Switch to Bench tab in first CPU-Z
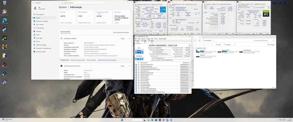Viewport: 293px width, 122px height. pyautogui.click(x=157, y=4)
